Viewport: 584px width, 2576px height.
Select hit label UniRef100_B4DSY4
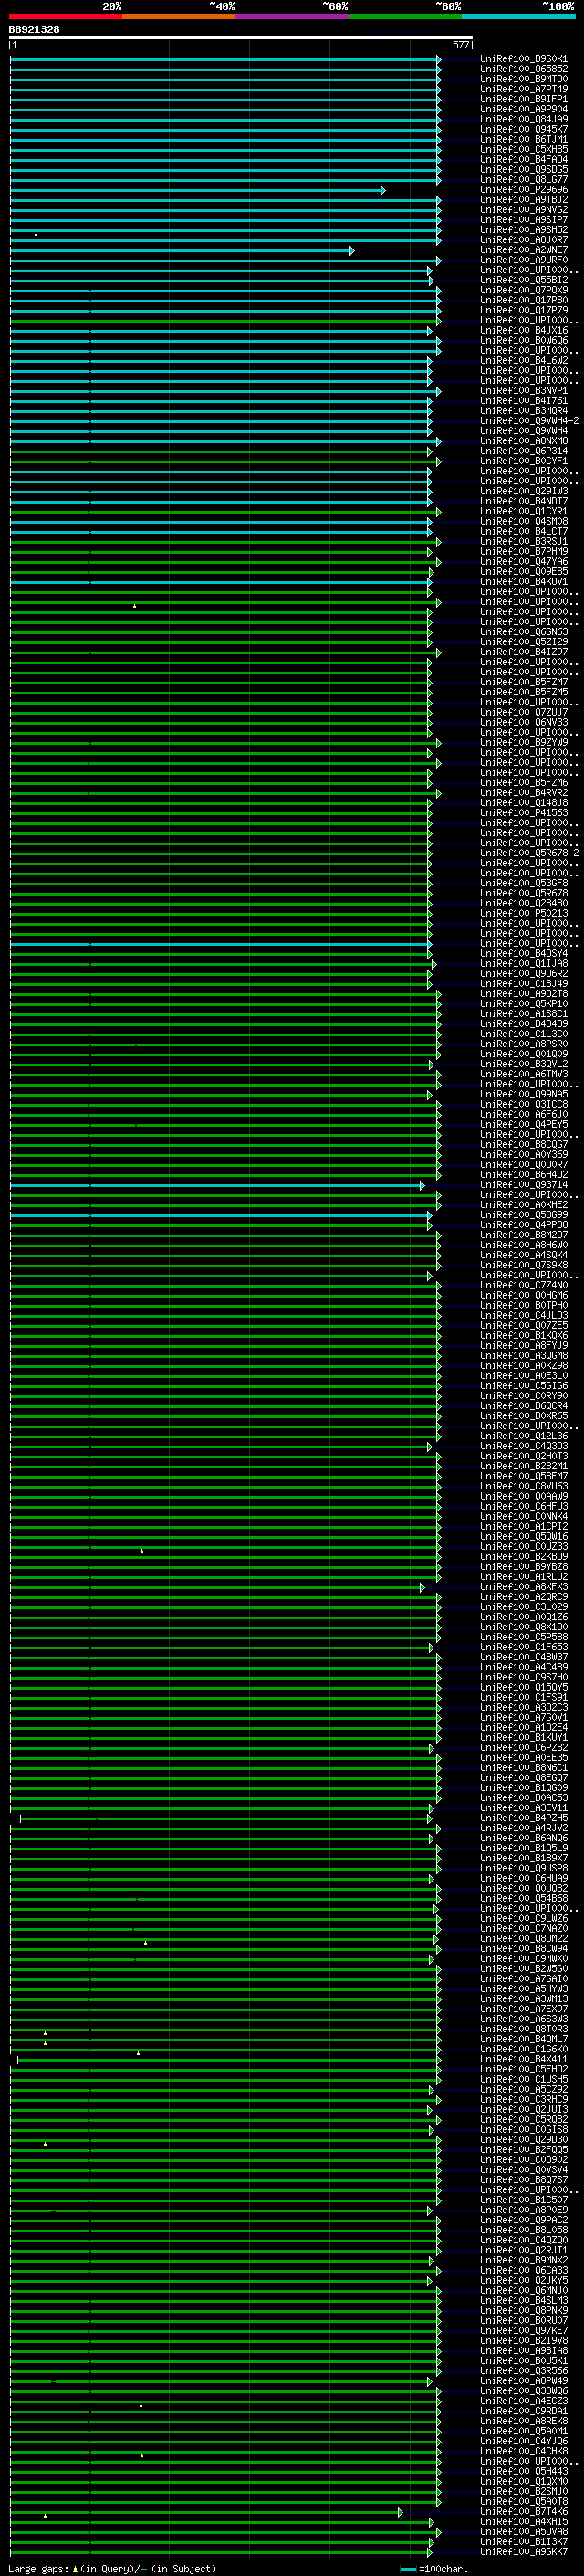tap(524, 953)
